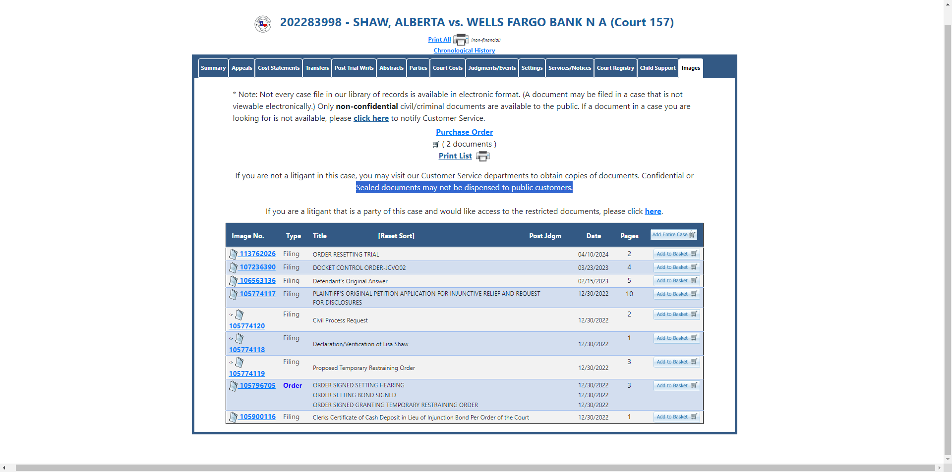Open document icon for Proposed Temporary Restraining Order
Viewport: 952px width, 472px height.
(x=239, y=362)
